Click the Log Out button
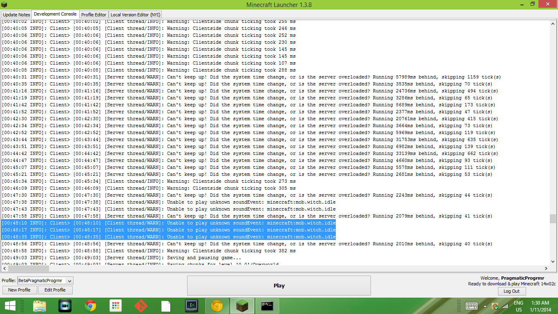Viewport: 558px width, 314px height. [511, 291]
